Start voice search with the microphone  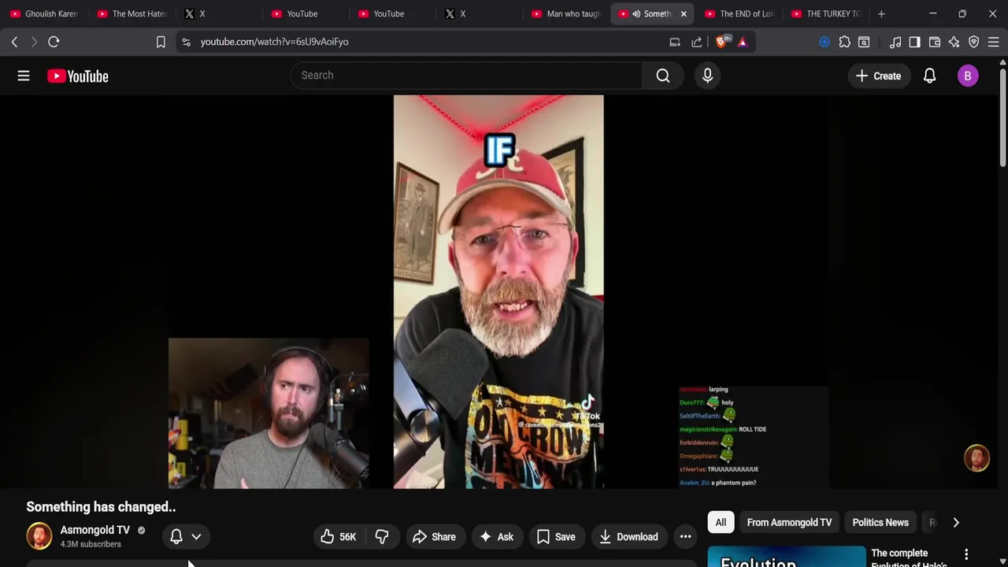click(707, 76)
